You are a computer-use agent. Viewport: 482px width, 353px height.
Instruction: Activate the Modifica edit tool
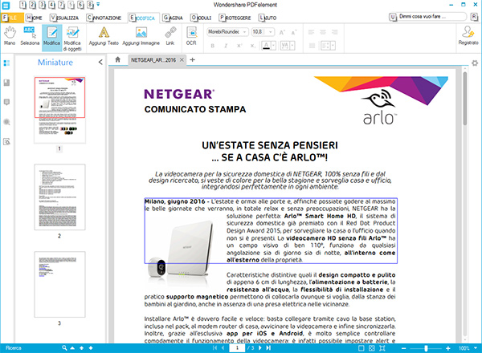pyautogui.click(x=51, y=36)
